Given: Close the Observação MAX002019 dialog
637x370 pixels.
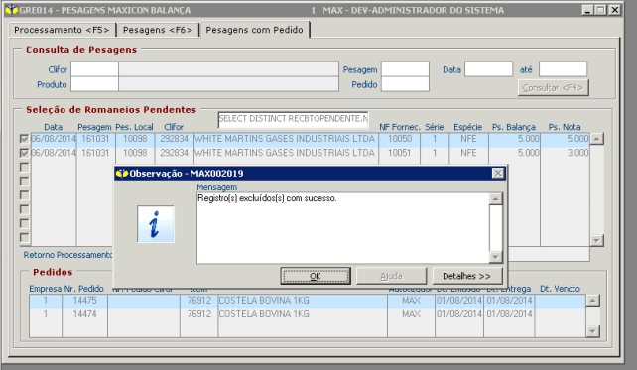Looking at the screenshot, I should [x=498, y=174].
